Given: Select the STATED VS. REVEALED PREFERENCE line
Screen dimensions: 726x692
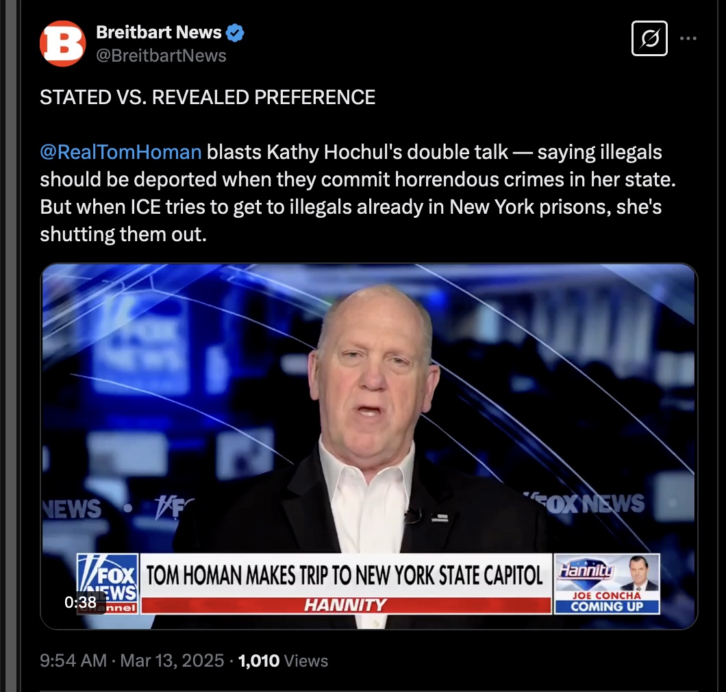Looking at the screenshot, I should coord(208,97).
